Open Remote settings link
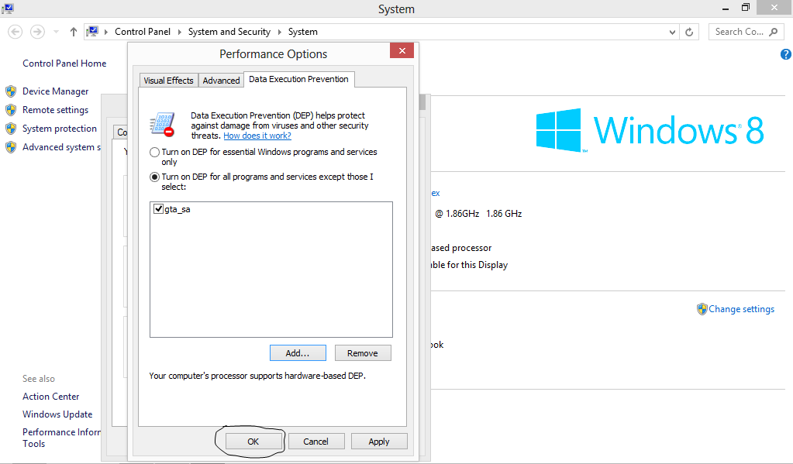Viewport: 793px width, 464px height. pyautogui.click(x=56, y=110)
